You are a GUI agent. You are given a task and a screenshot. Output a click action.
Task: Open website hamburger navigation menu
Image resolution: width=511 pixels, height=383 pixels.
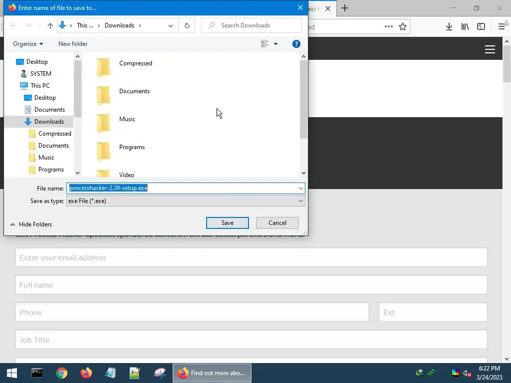pos(490,49)
